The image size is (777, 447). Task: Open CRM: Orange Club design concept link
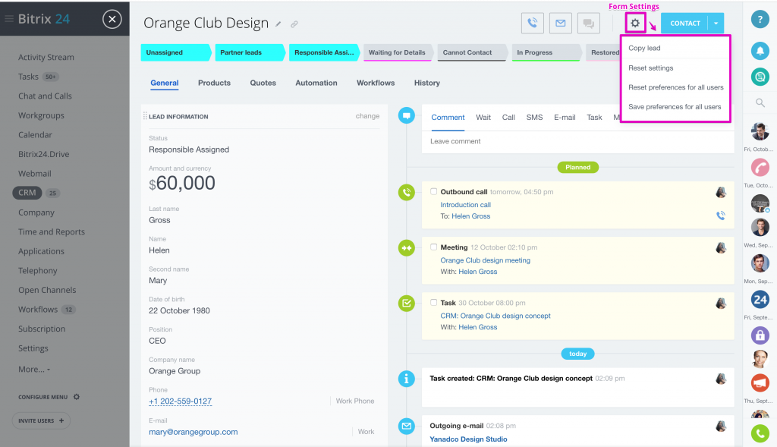tap(495, 316)
